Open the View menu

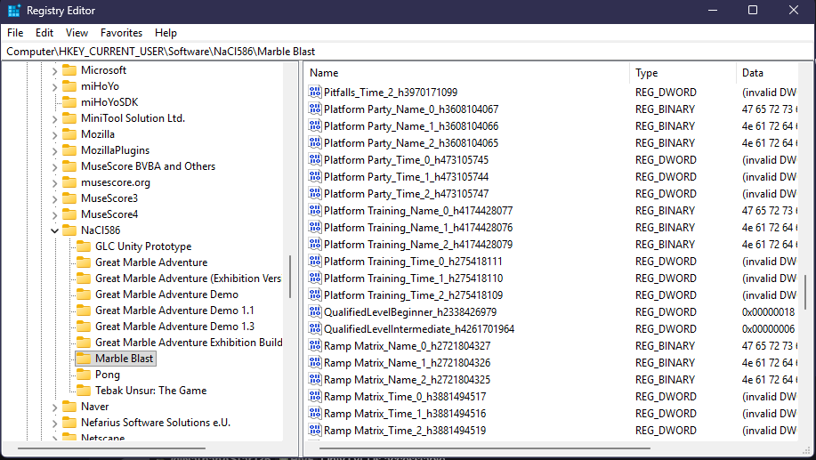77,33
